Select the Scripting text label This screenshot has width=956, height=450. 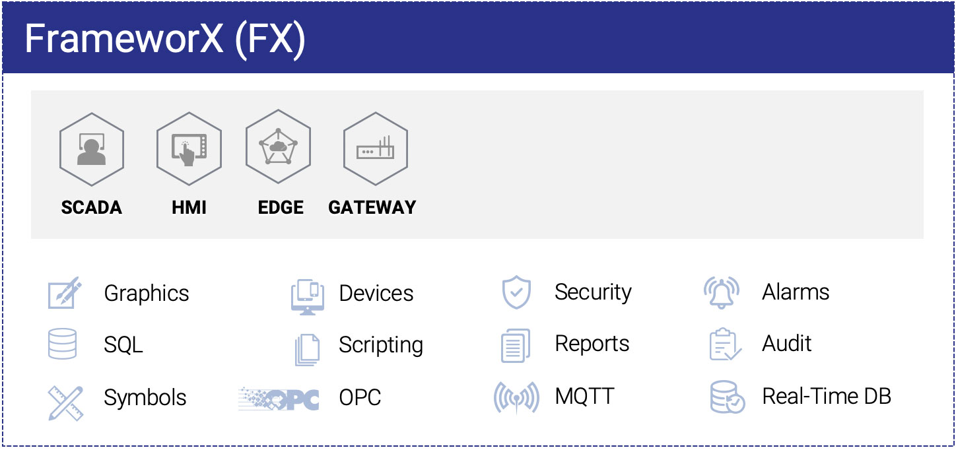381,345
